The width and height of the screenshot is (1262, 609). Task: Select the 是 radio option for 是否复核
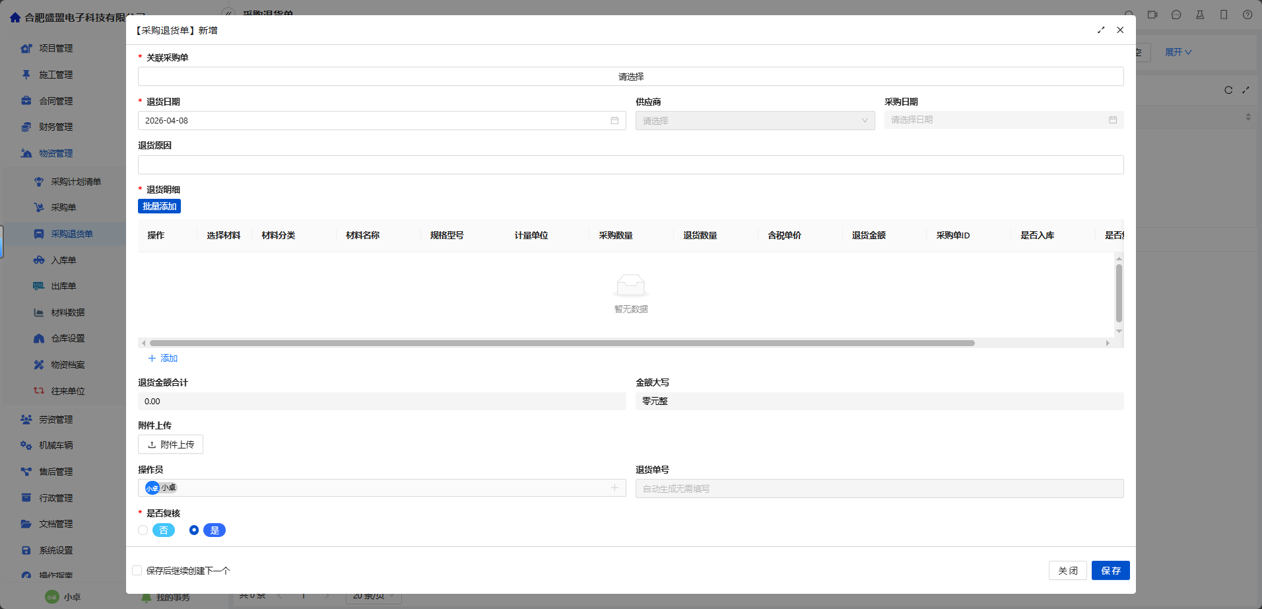click(x=194, y=530)
